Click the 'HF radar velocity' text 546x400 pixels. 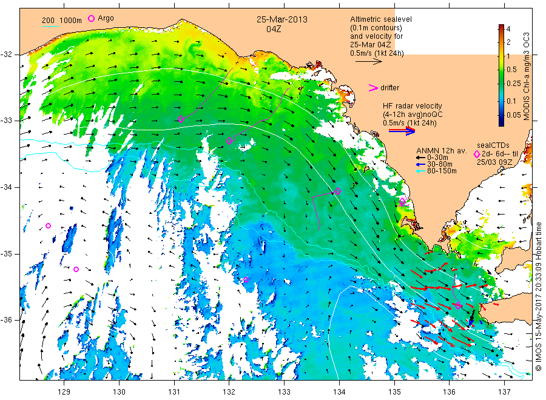click(x=413, y=106)
